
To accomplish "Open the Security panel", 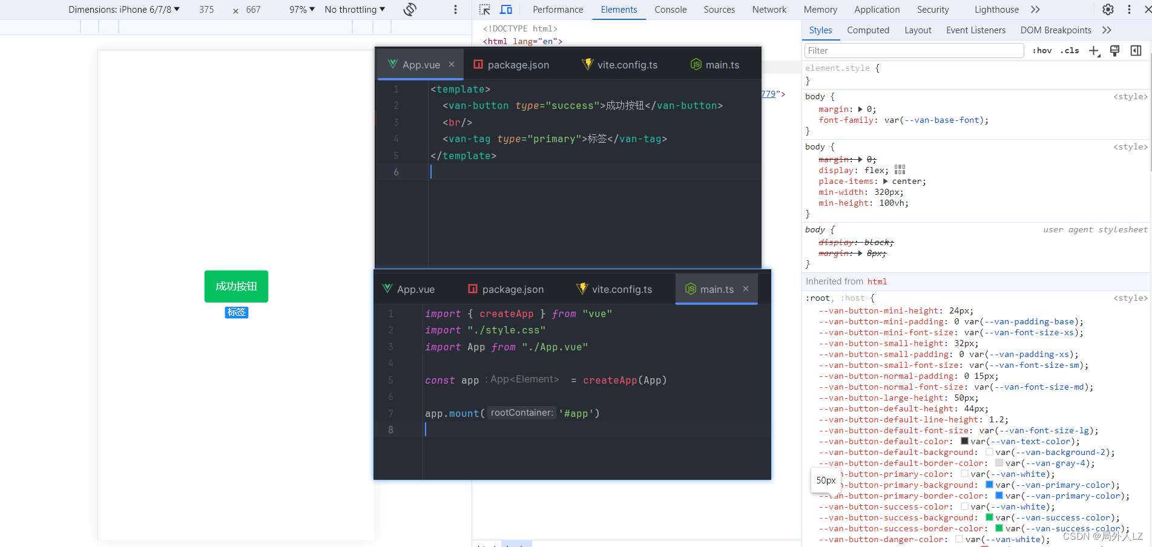I will pyautogui.click(x=933, y=10).
